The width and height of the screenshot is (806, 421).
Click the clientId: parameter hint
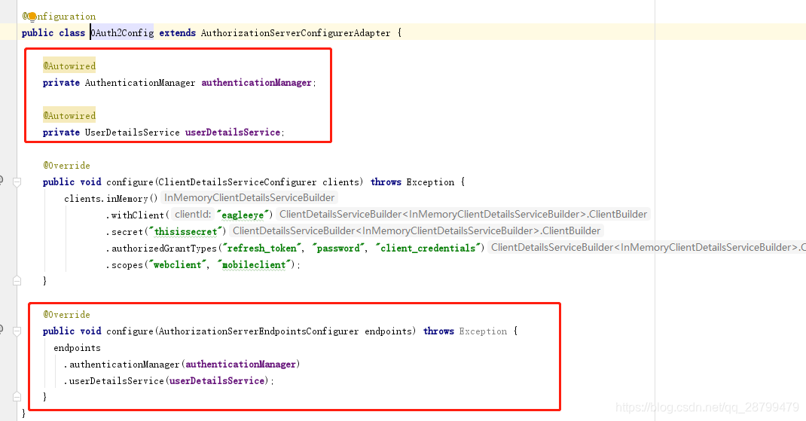[193, 215]
